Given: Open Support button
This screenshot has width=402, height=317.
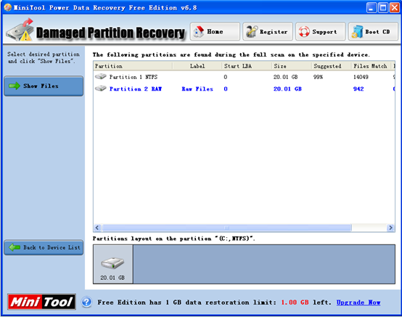Looking at the screenshot, I should 321,31.
